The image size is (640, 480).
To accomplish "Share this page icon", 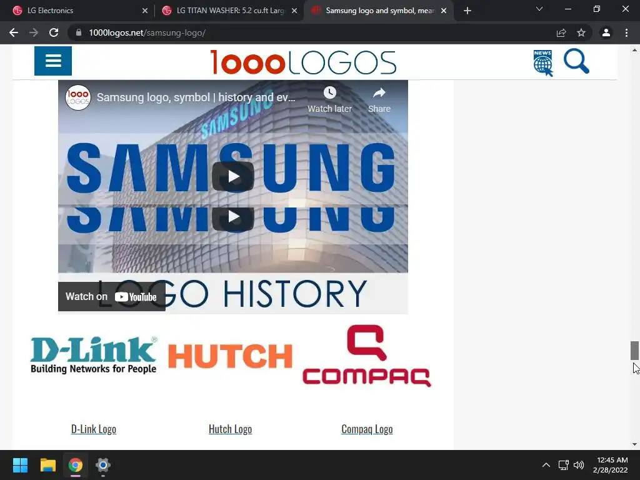I will [561, 32].
